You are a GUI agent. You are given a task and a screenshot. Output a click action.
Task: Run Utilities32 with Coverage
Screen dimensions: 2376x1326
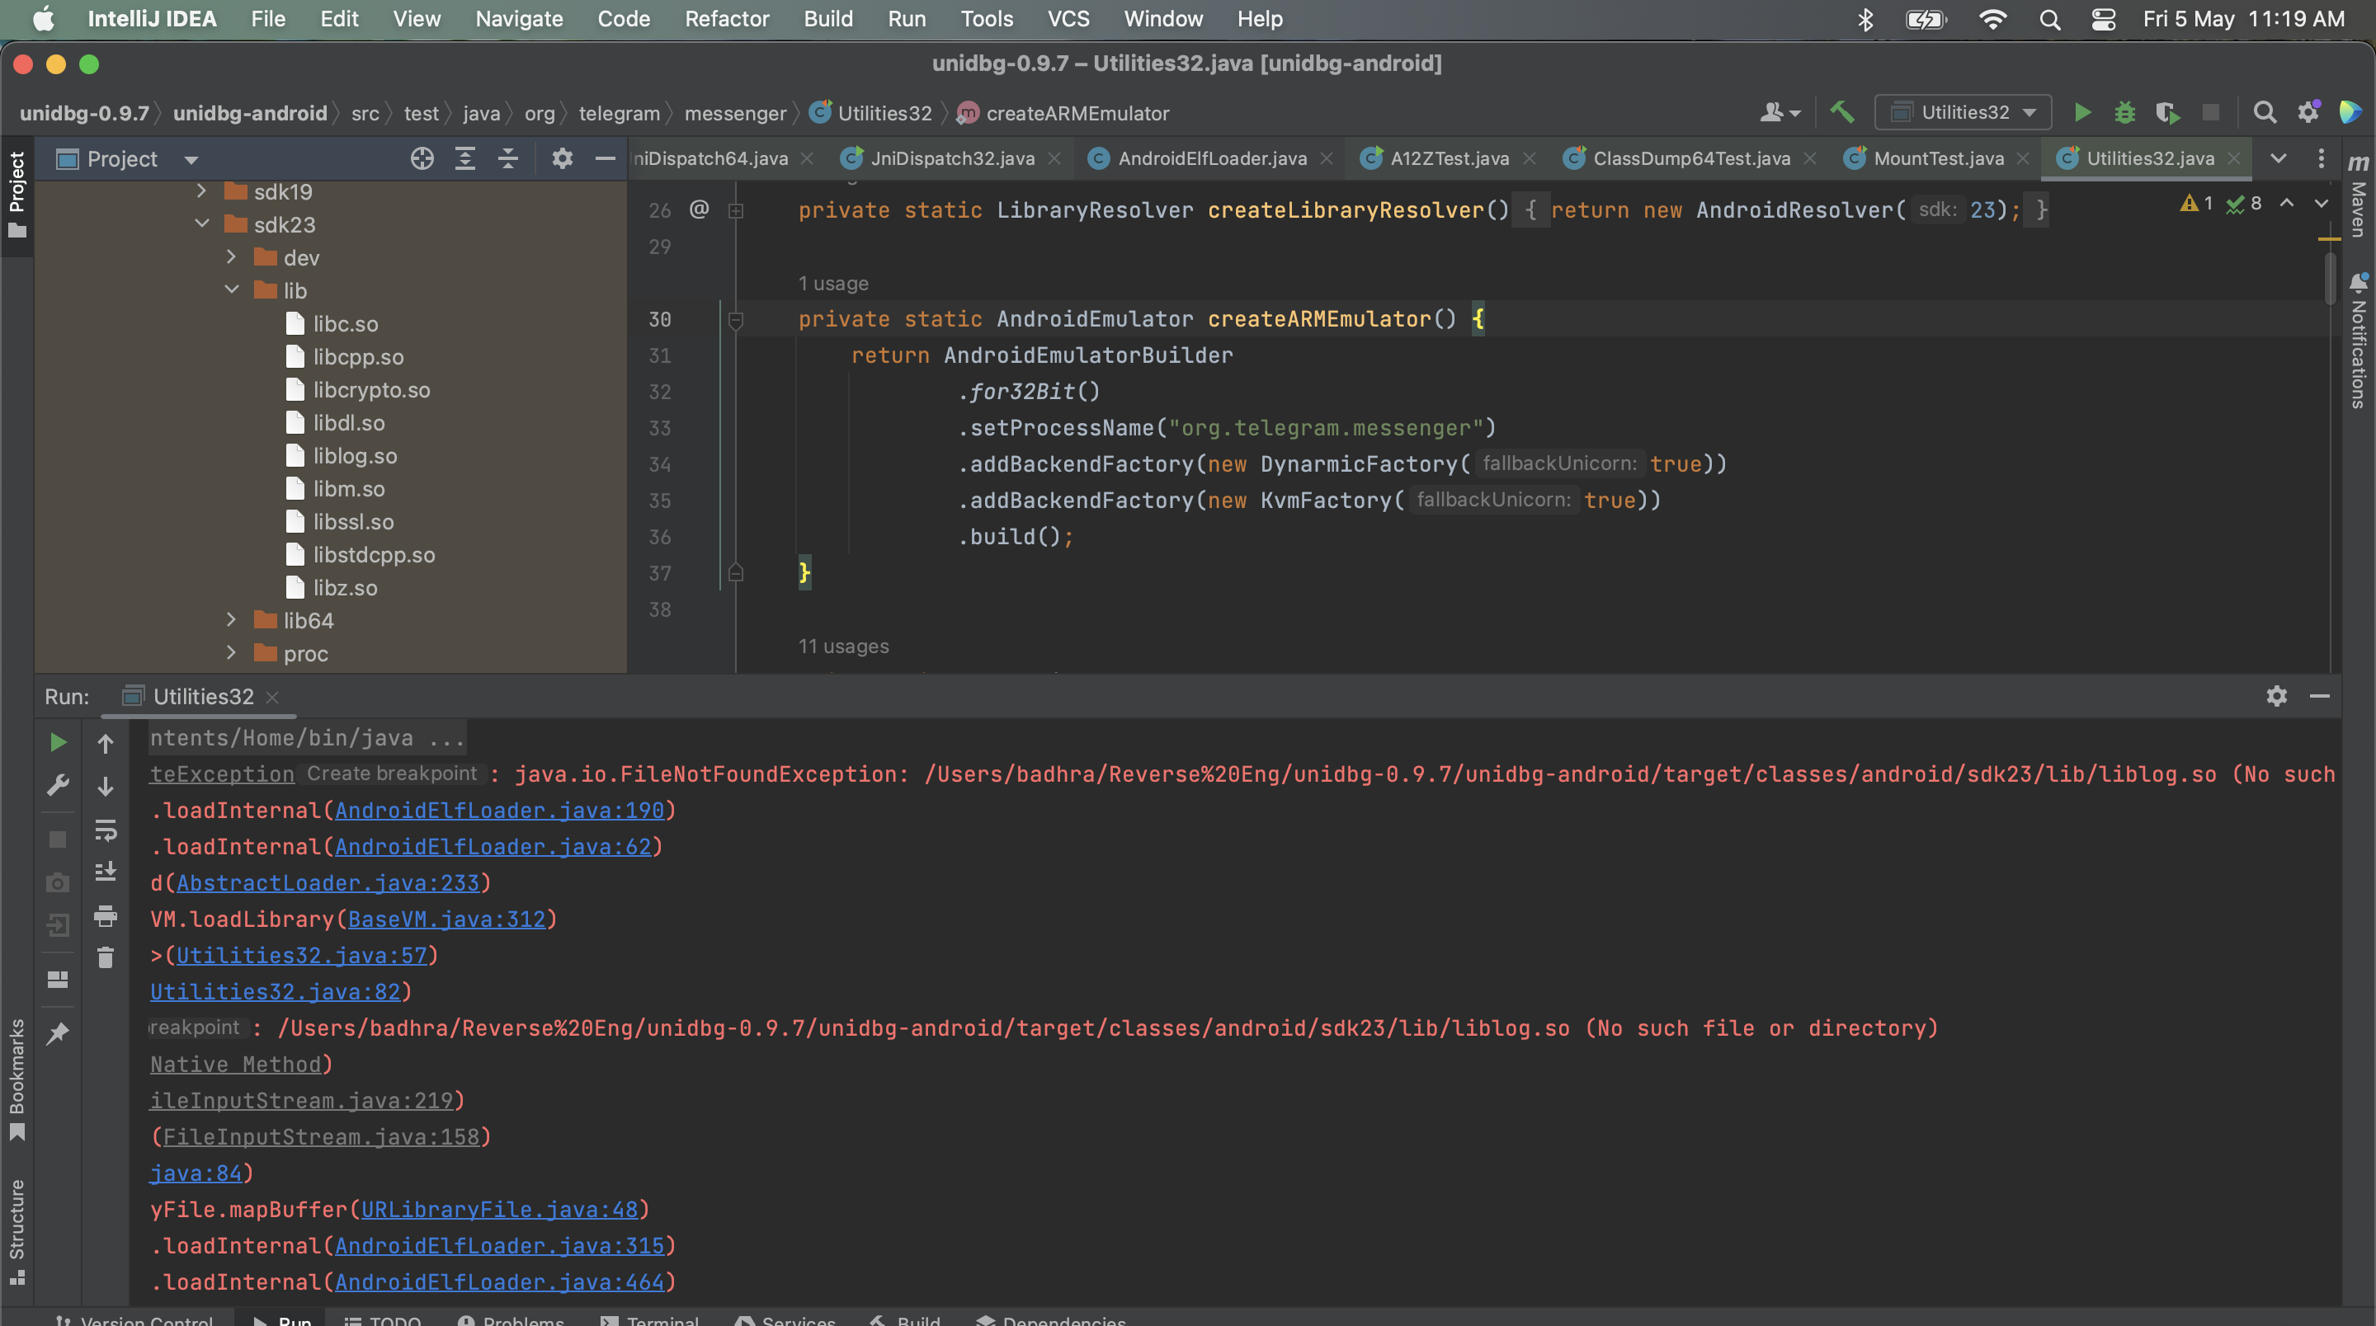[x=2166, y=112]
